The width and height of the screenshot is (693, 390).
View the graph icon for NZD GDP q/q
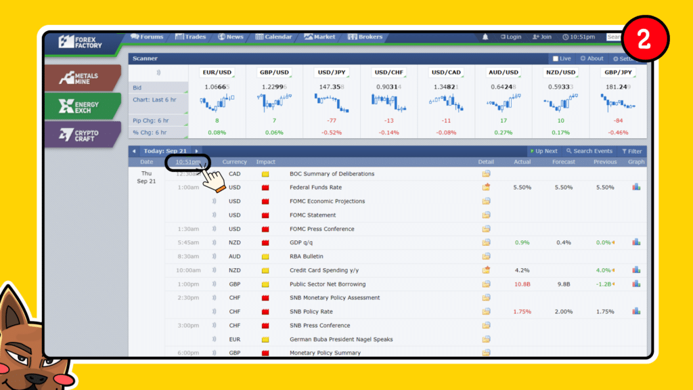[x=635, y=242]
